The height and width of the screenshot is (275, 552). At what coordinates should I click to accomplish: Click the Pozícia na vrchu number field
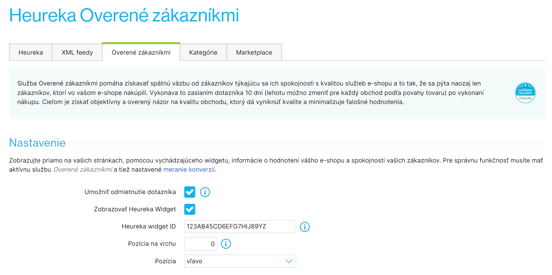201,244
